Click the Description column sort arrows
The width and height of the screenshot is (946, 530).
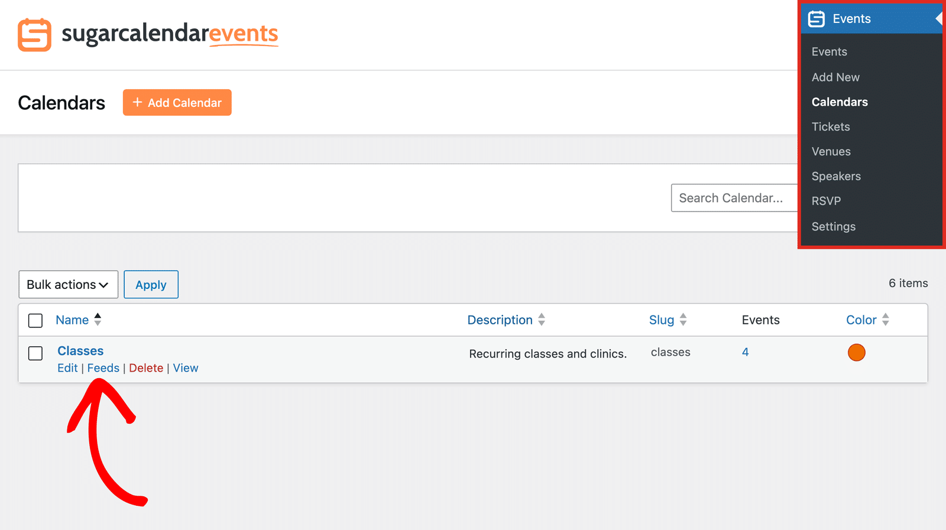[542, 320]
